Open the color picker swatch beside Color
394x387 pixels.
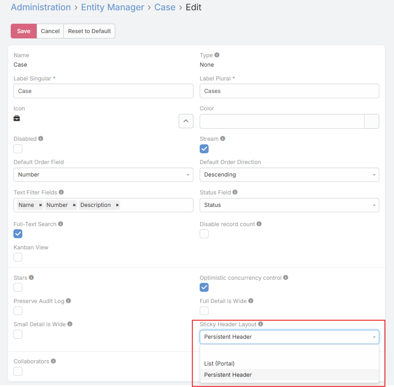(372, 121)
